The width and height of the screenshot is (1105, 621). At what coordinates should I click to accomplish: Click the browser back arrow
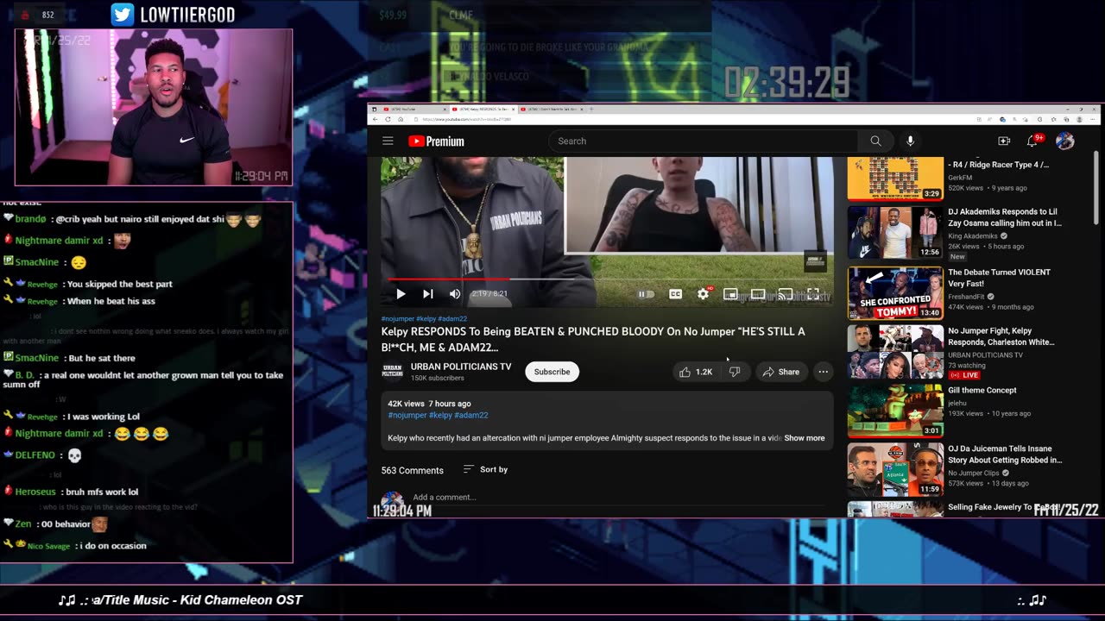click(376, 119)
